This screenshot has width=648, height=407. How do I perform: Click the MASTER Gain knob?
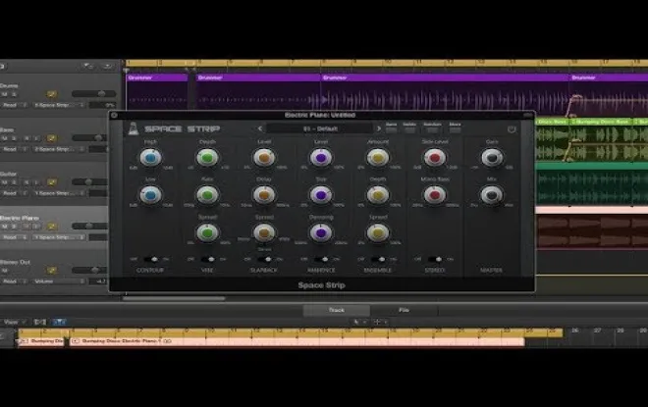492,158
